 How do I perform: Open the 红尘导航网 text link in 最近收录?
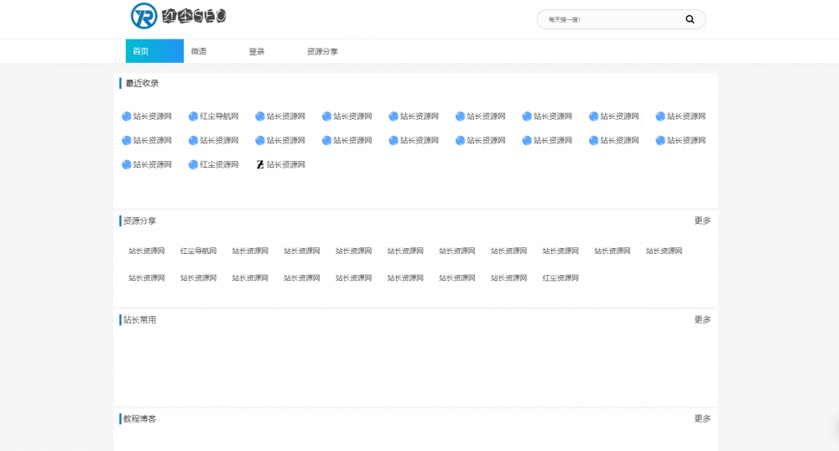coord(219,117)
